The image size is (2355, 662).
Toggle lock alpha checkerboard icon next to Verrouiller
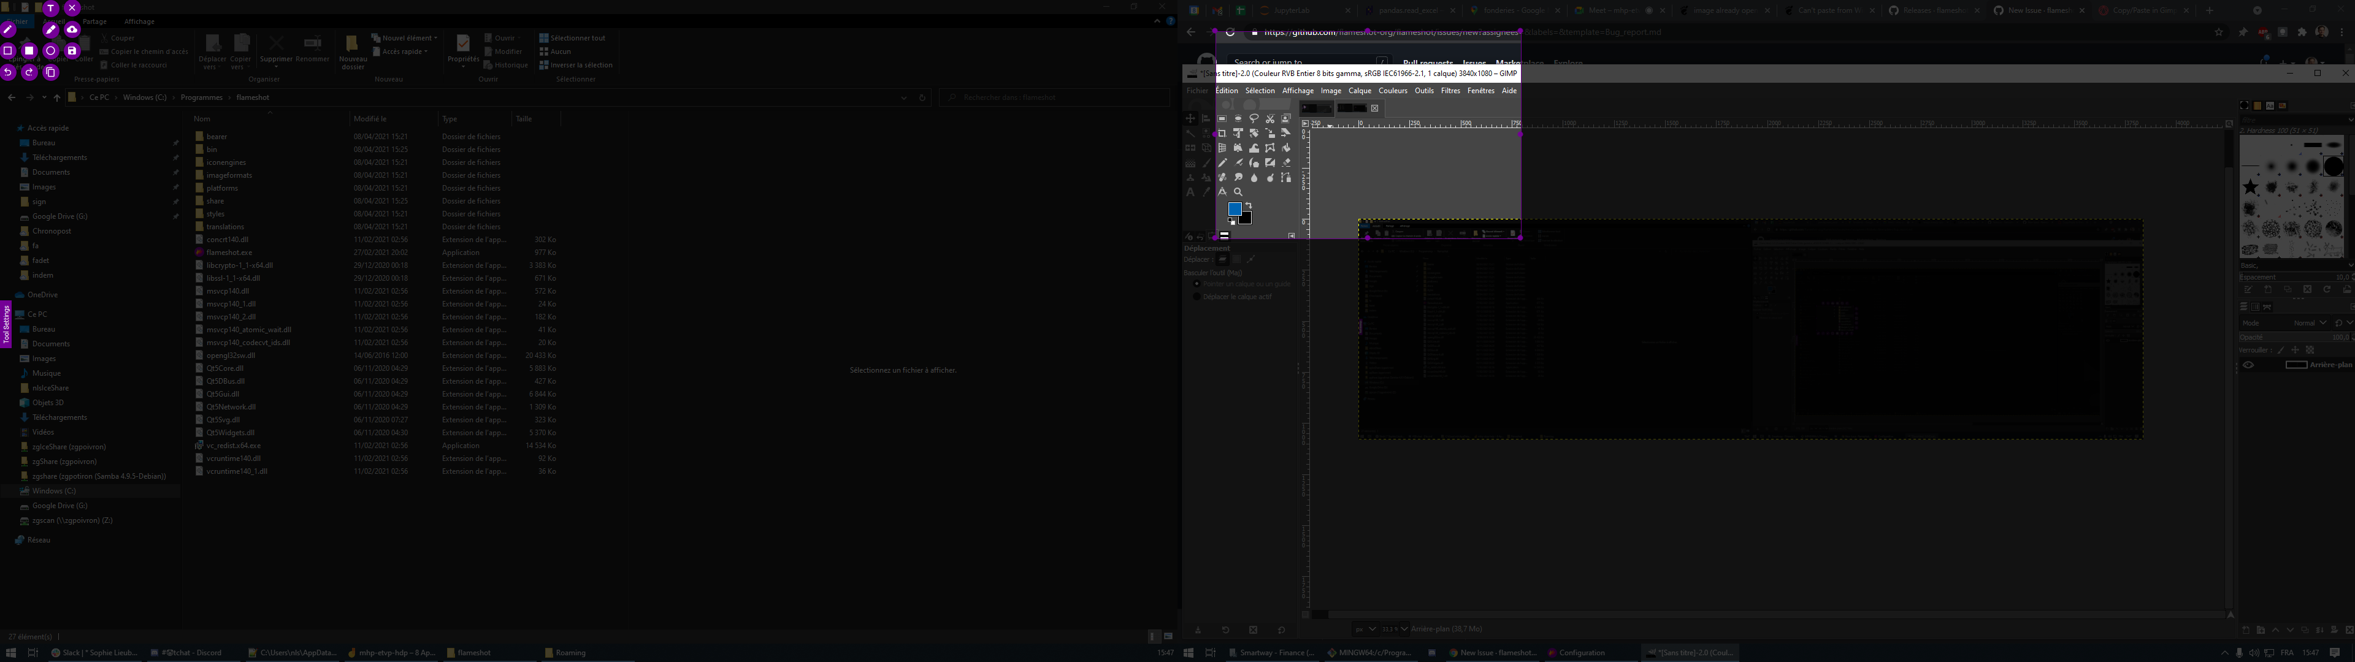2310,350
